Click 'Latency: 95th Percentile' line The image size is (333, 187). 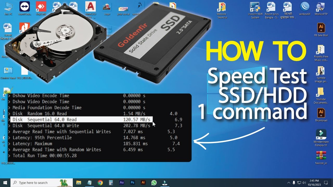[x=42, y=137]
